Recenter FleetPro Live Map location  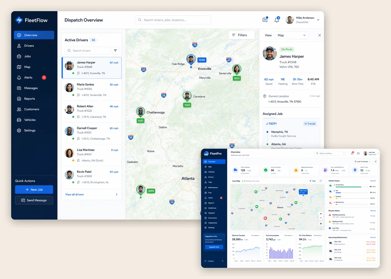pyautogui.click(x=321, y=223)
